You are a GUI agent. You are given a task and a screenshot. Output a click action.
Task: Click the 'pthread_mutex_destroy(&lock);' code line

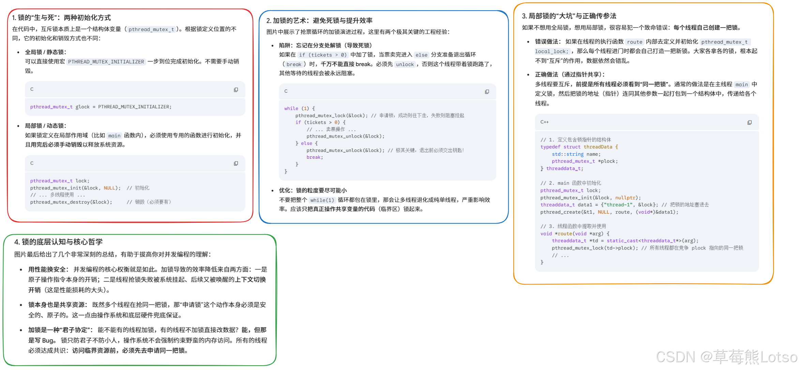tap(71, 202)
